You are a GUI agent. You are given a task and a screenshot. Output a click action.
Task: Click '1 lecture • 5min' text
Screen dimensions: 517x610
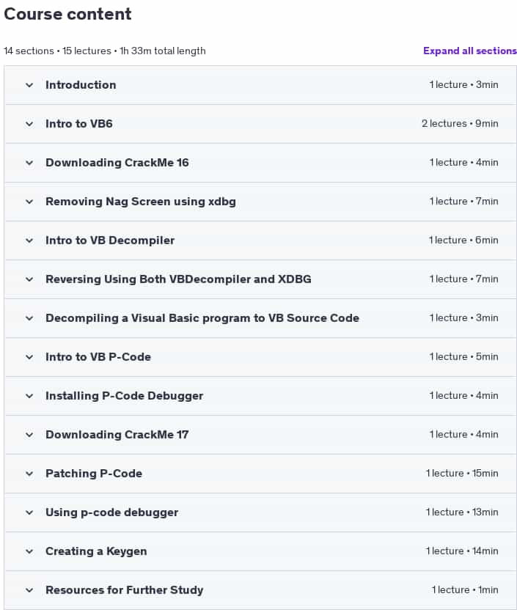[x=463, y=357]
